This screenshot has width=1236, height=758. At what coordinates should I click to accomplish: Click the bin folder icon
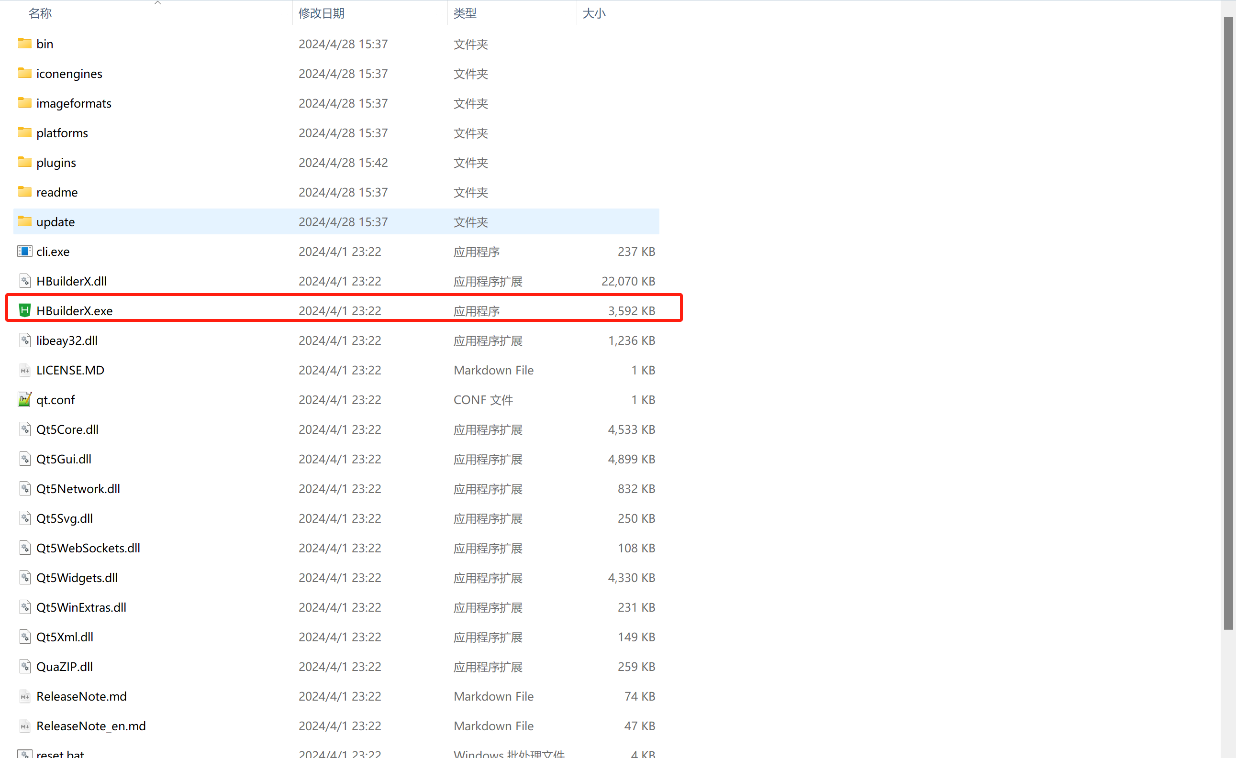coord(24,44)
